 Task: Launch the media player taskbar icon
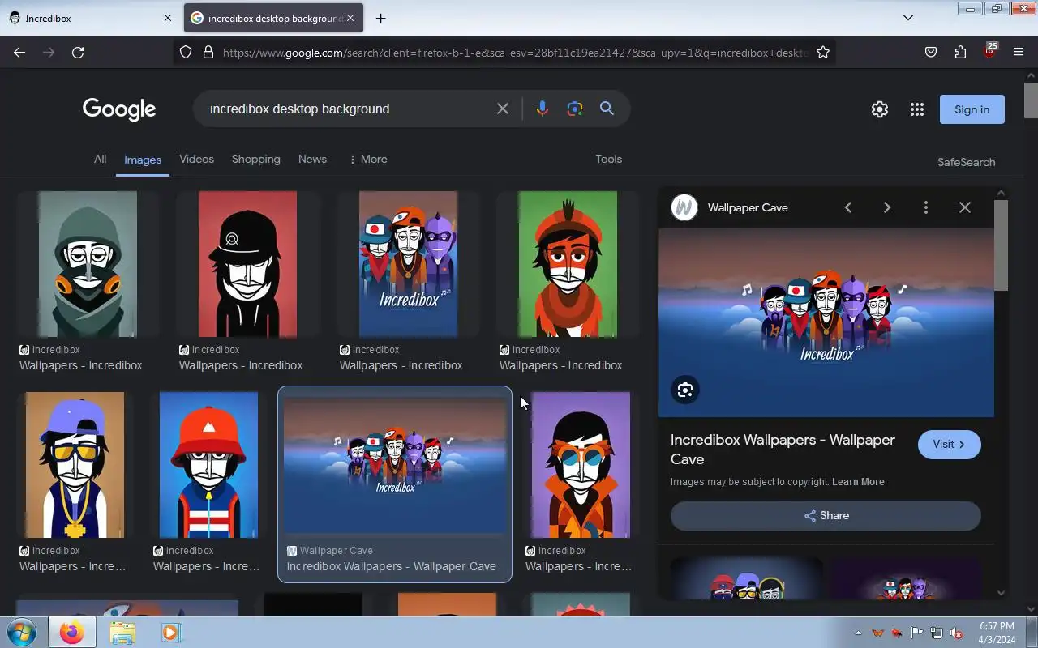[170, 632]
